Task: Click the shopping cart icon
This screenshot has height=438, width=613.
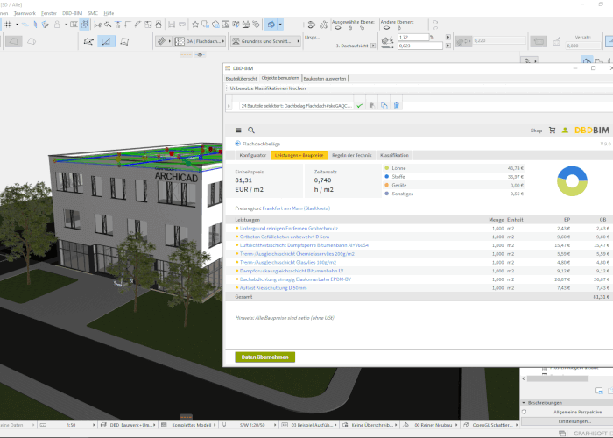Action: pos(552,131)
